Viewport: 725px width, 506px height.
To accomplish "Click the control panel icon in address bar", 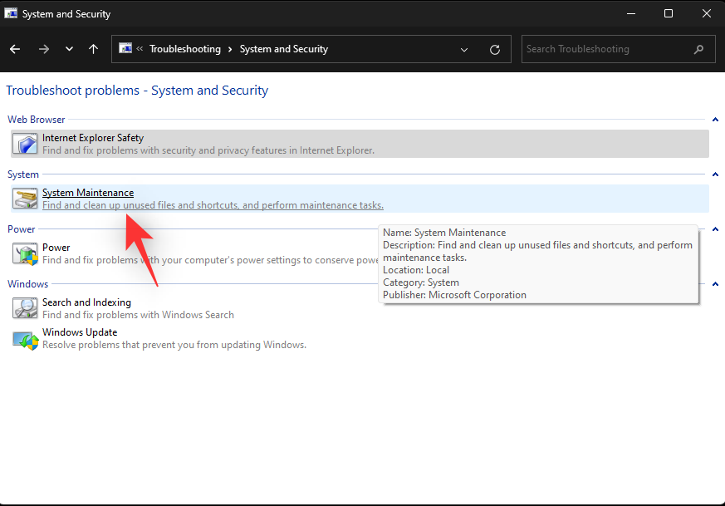I will click(126, 49).
